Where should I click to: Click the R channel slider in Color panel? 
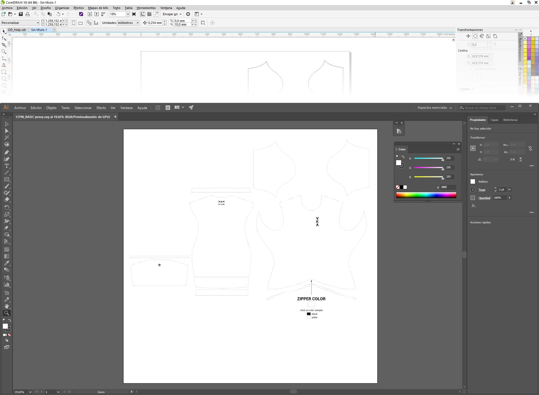click(428, 158)
